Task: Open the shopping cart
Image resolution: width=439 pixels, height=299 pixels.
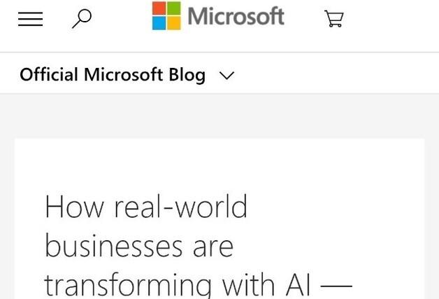Action: [x=334, y=19]
